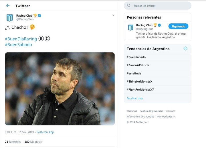
Task: Expand trends with Mostrar más
Action: point(135,98)
